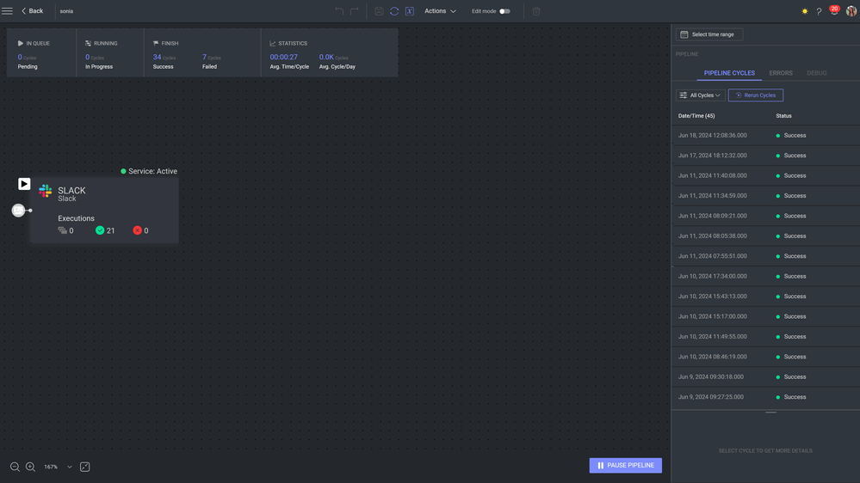Click the undo arrow icon
Viewport: 860px width, 483px height.
(x=339, y=11)
